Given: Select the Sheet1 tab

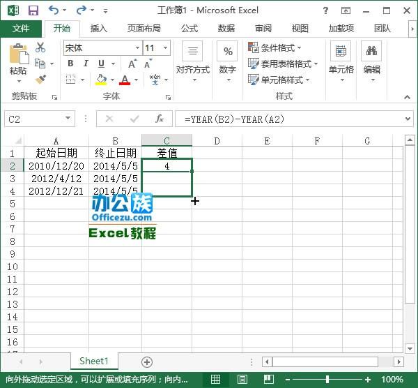Looking at the screenshot, I should tap(94, 361).
